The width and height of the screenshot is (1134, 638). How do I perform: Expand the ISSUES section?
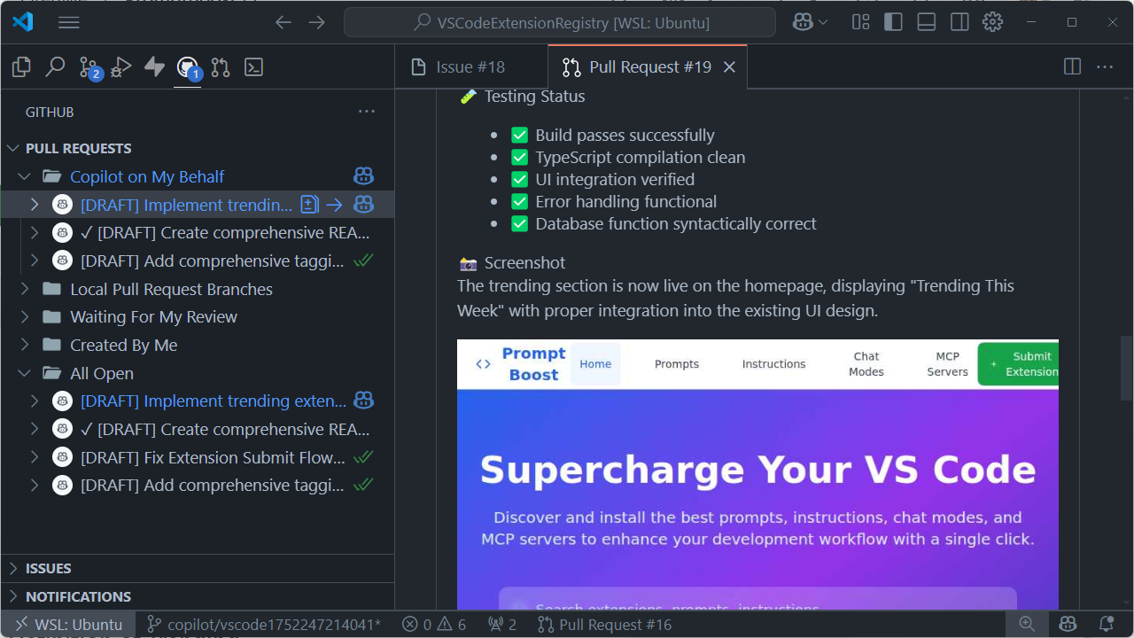[x=13, y=568]
